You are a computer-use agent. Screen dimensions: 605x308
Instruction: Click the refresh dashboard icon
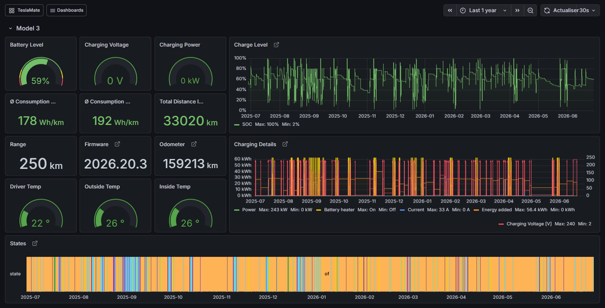click(x=547, y=10)
